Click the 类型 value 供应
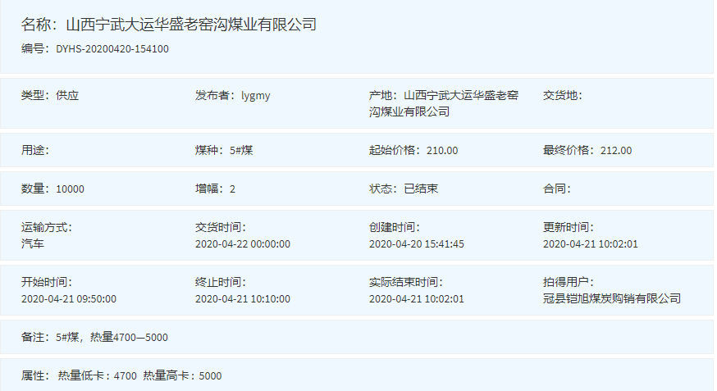The height and width of the screenshot is (391, 717). pos(67,96)
